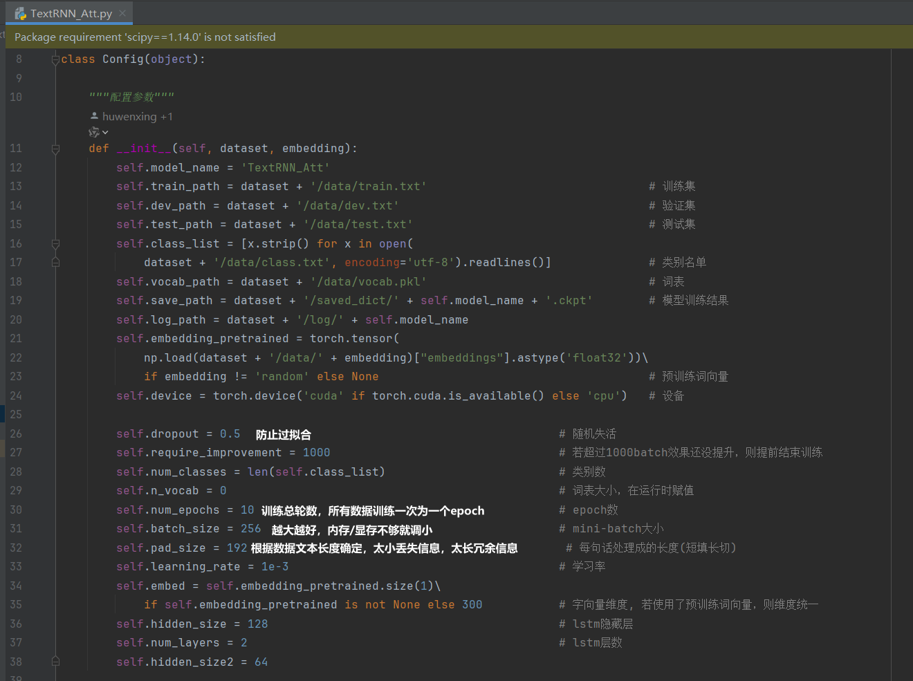Expand the chevron beside the AI assistant icon
The width and height of the screenshot is (913, 681).
(105, 133)
